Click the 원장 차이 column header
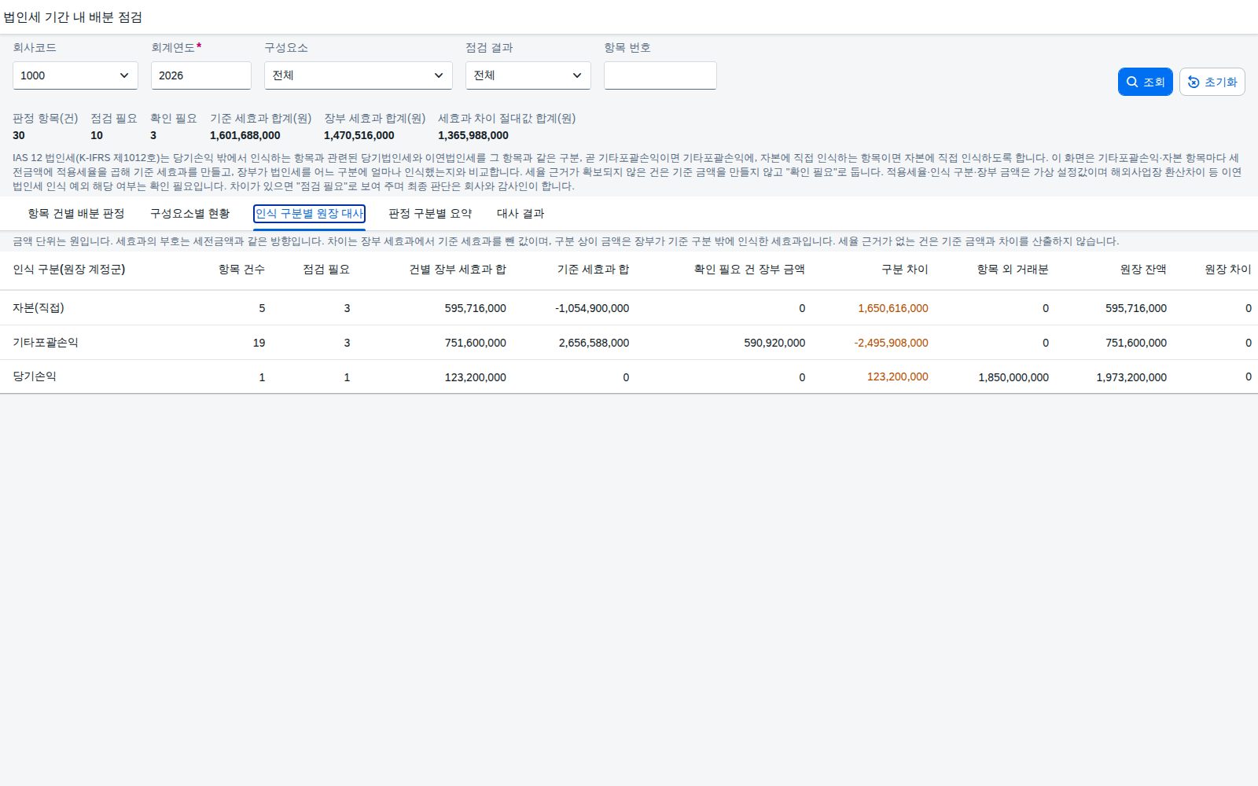This screenshot has height=786, width=1258. [x=1228, y=270]
